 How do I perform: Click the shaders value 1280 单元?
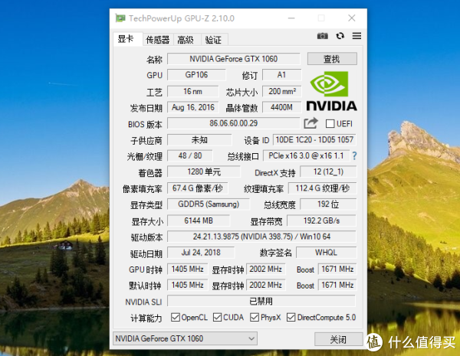[204, 171]
